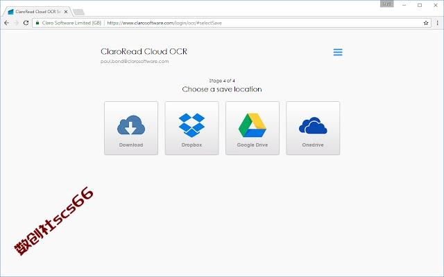Viewport: 444px width, 277px height.
Task: Click the Claro Software Limited [GB] certificate label
Action: click(71, 23)
